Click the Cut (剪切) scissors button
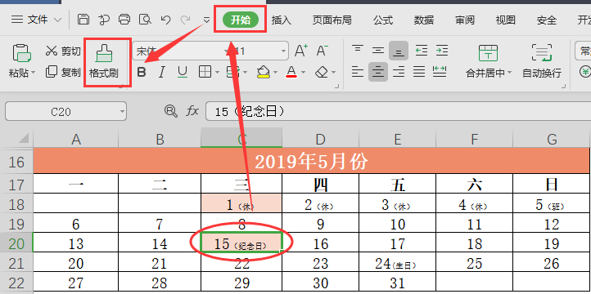This screenshot has height=294, width=591. pyautogui.click(x=63, y=51)
